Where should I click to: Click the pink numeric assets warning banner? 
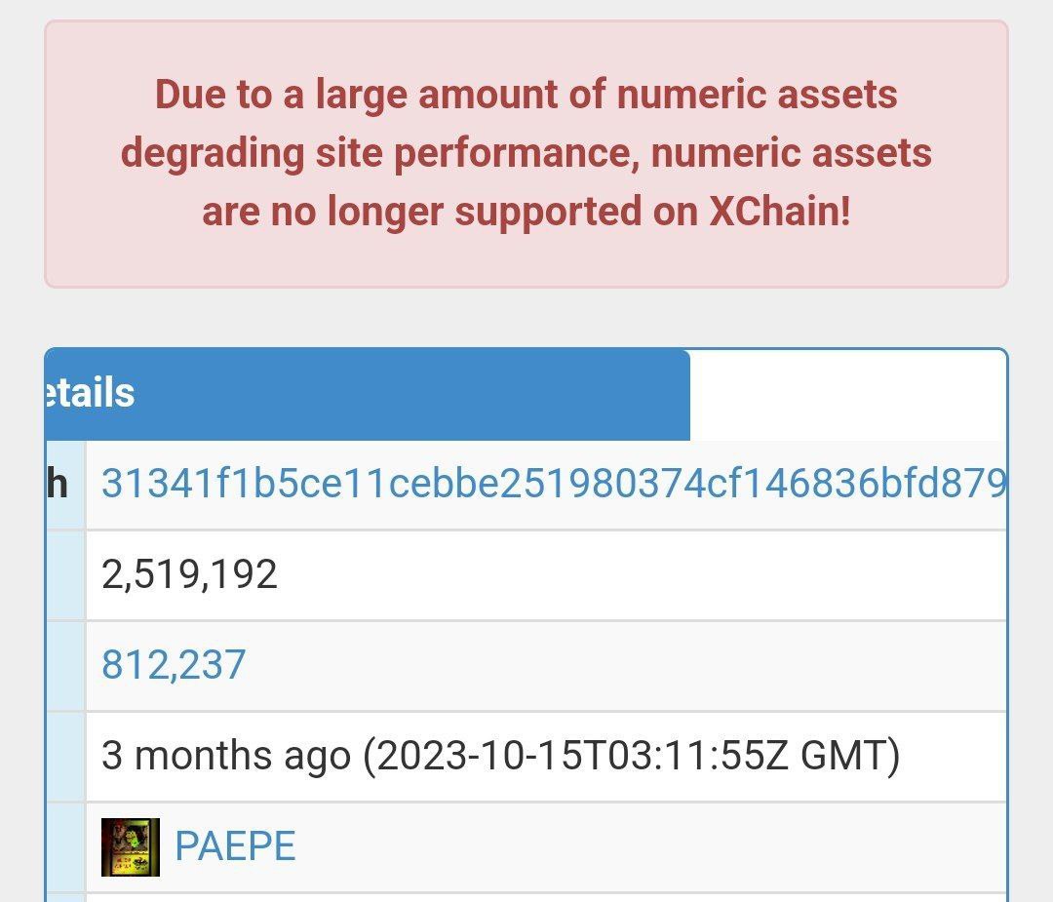[x=526, y=154]
